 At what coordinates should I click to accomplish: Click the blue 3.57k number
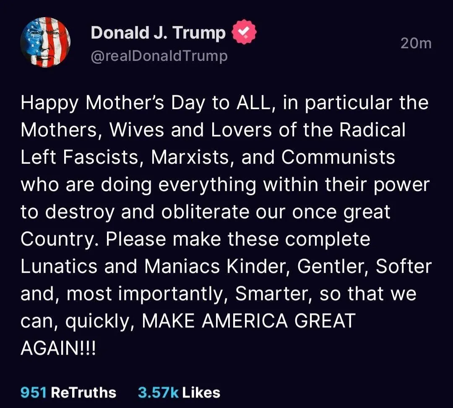158,392
